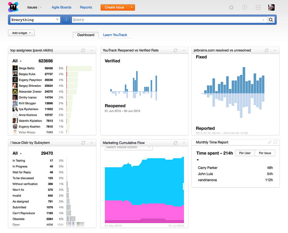Viewport: 288px width, 233px height.
Task: Click Anna Kozlova's avatar
Action: 15,115
